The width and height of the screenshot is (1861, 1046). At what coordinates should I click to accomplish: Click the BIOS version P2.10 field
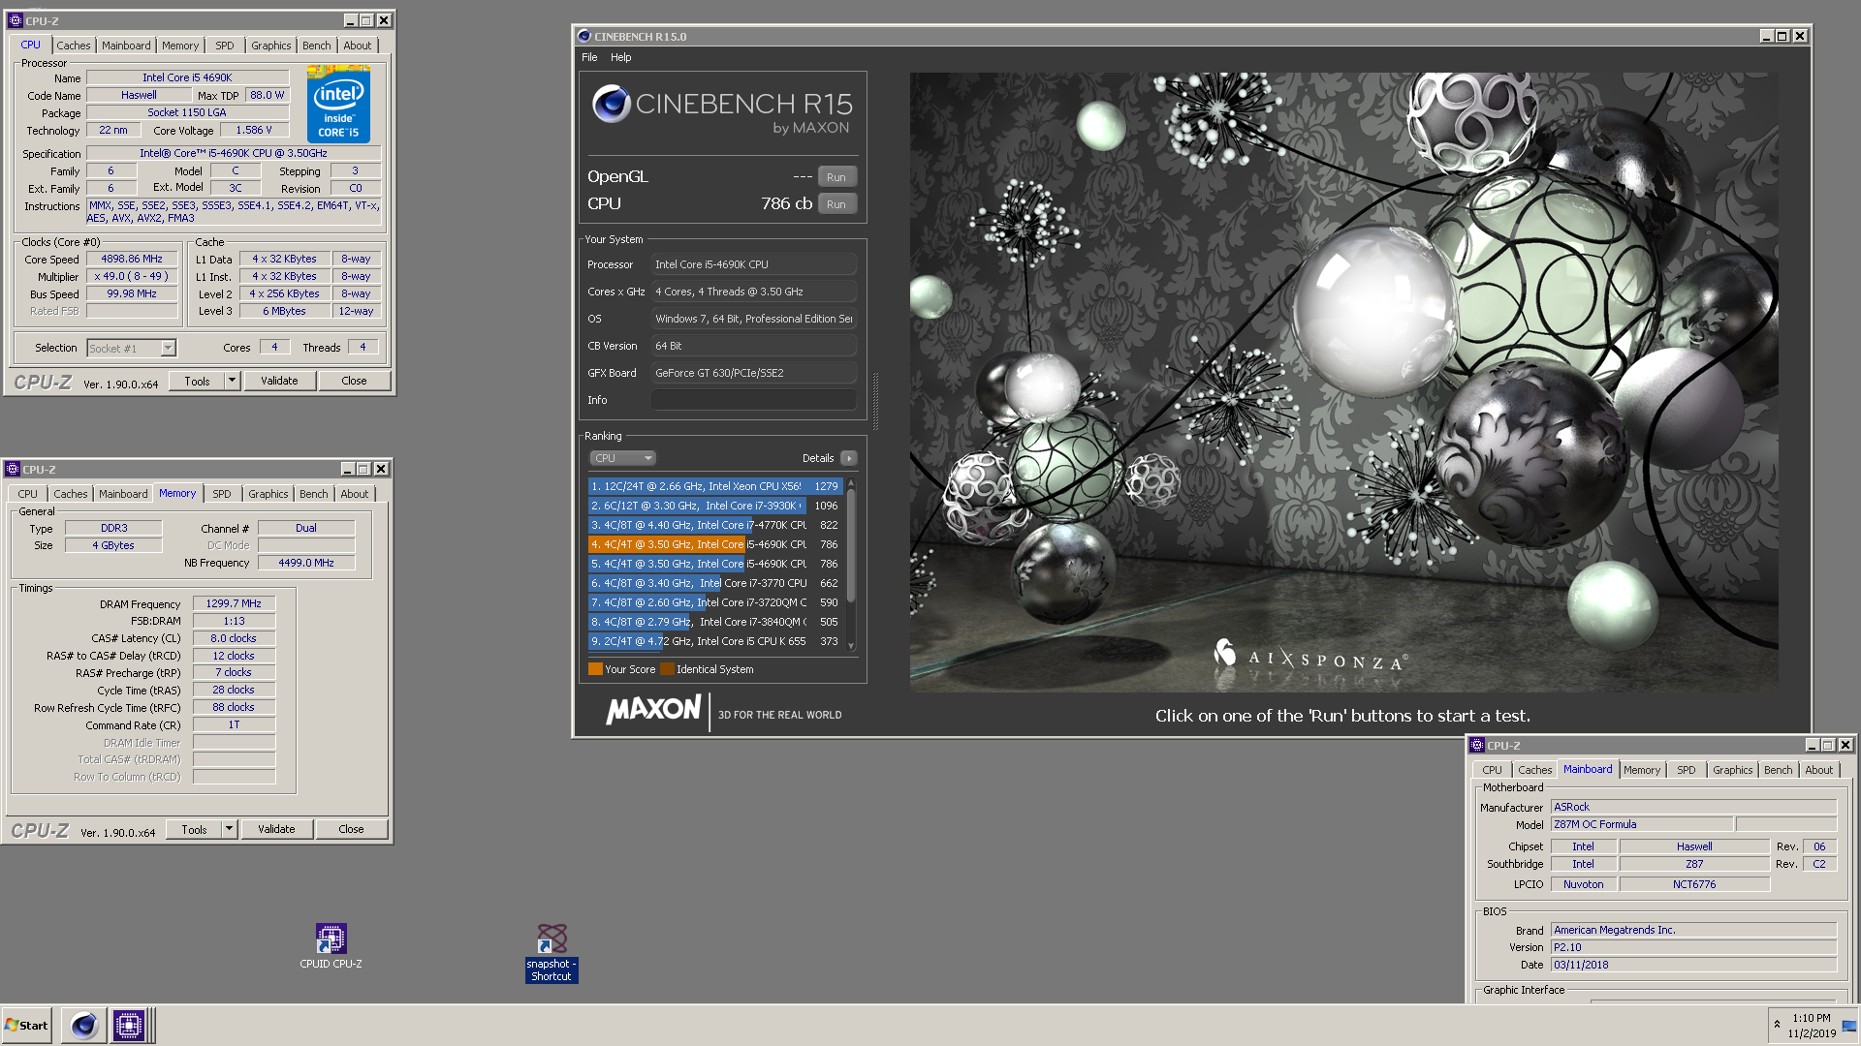(x=1693, y=947)
